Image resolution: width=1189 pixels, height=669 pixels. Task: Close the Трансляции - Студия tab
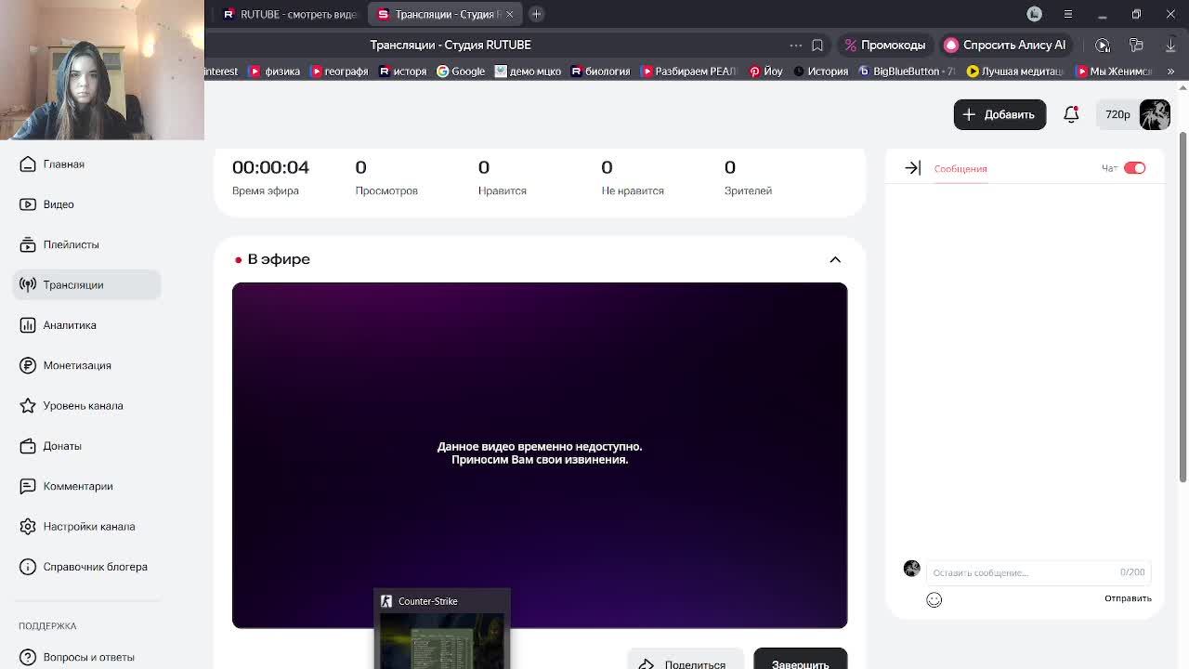(x=509, y=14)
